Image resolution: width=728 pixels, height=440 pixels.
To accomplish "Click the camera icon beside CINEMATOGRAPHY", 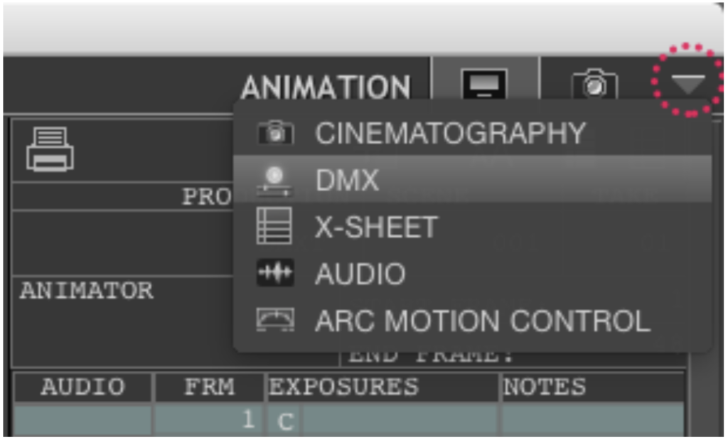I will [x=275, y=132].
